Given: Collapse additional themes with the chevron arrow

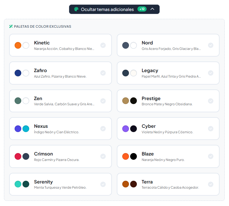Looking at the screenshot, I should (152, 9).
